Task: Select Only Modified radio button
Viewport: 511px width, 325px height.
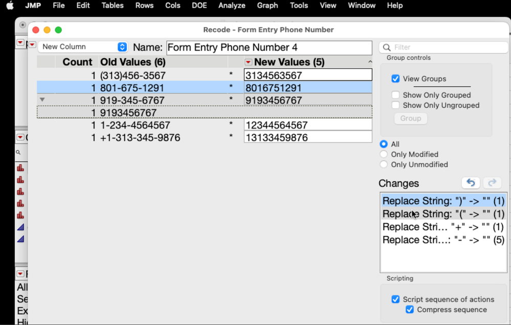Action: (x=384, y=155)
